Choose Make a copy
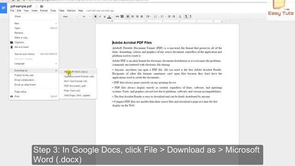The width and height of the screenshot is (295, 166). [34, 38]
